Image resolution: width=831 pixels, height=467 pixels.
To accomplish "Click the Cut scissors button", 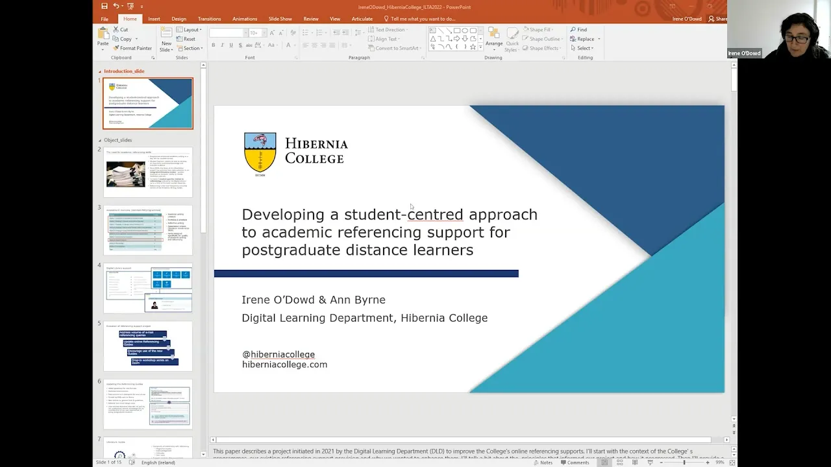I will [x=121, y=30].
